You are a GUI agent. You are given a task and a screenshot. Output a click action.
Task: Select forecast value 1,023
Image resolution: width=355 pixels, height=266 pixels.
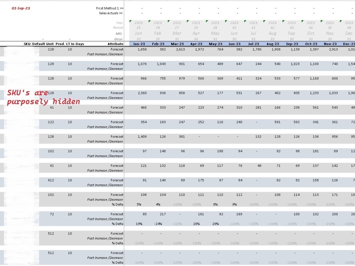point(295,64)
